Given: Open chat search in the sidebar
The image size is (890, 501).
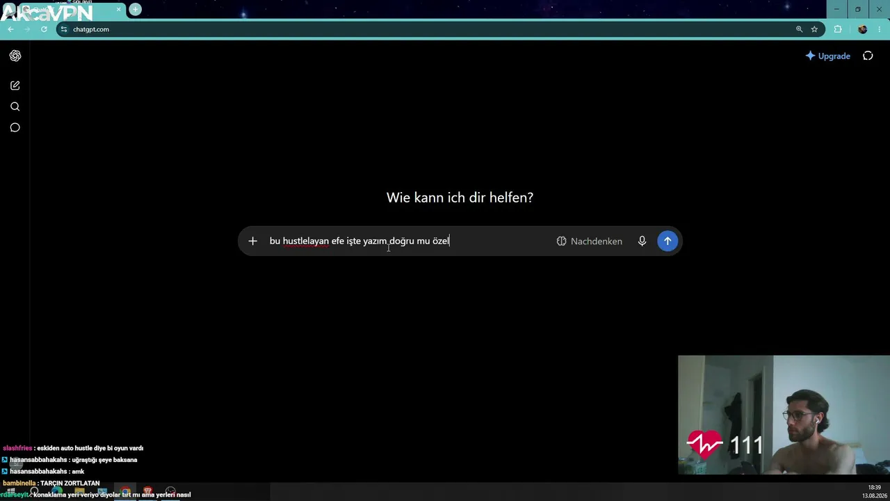Looking at the screenshot, I should [15, 106].
